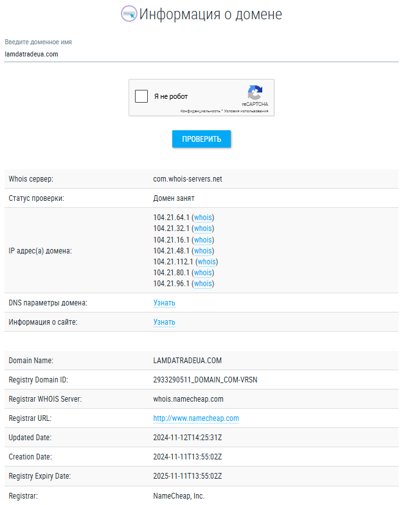The image size is (403, 505).
Task: Click the NameCheap, Inc. registrar value
Action: [x=179, y=496]
